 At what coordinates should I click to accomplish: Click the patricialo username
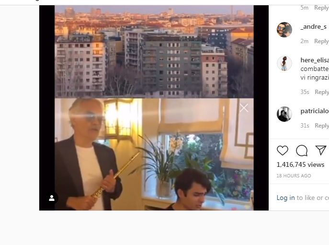(x=315, y=111)
